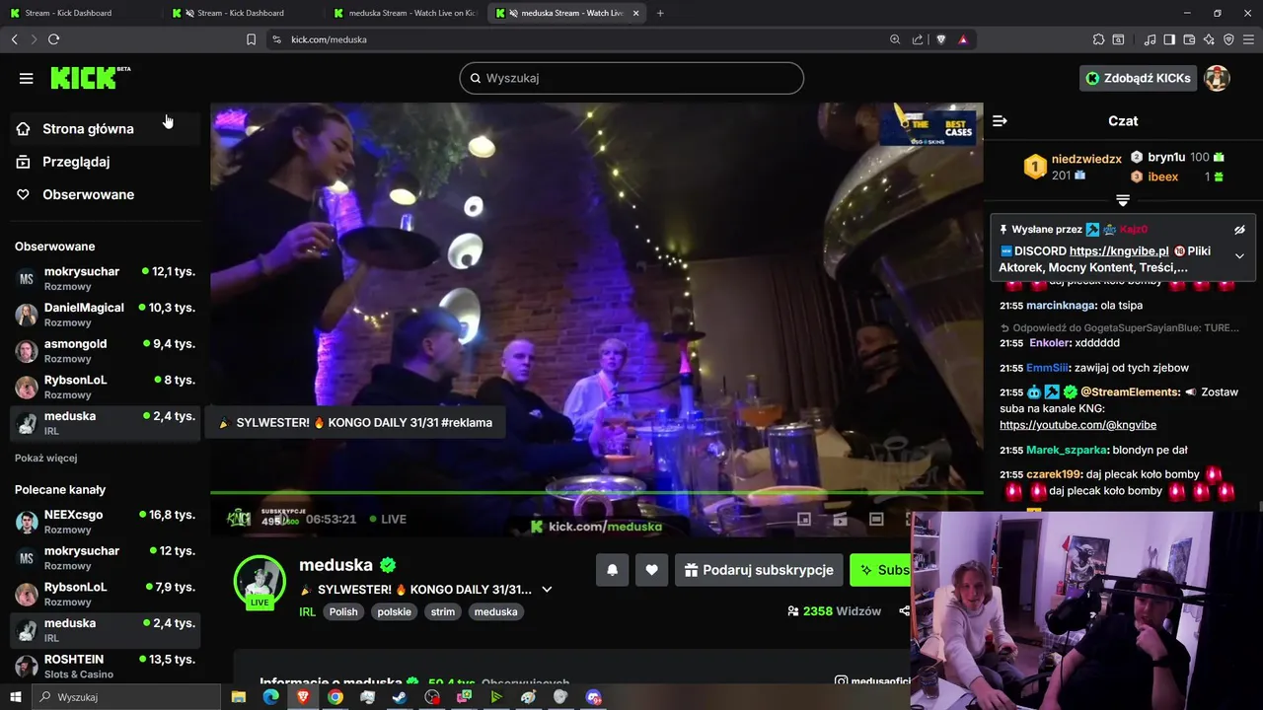The height and width of the screenshot is (710, 1263).
Task: Select the Polish tag
Action: pyautogui.click(x=343, y=611)
